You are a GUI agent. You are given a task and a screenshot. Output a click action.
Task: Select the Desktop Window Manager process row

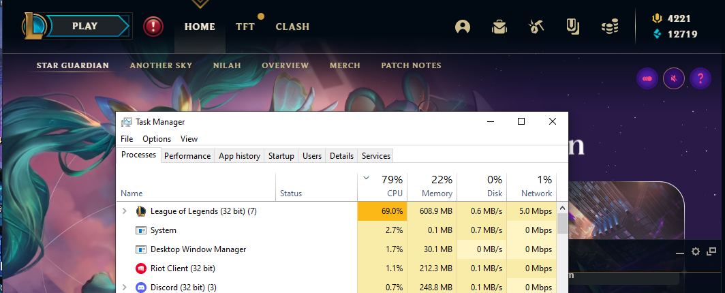[x=198, y=249]
